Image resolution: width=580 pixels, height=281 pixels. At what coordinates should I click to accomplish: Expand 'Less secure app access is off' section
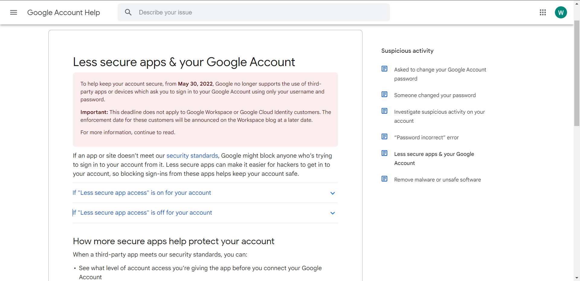pos(205,213)
